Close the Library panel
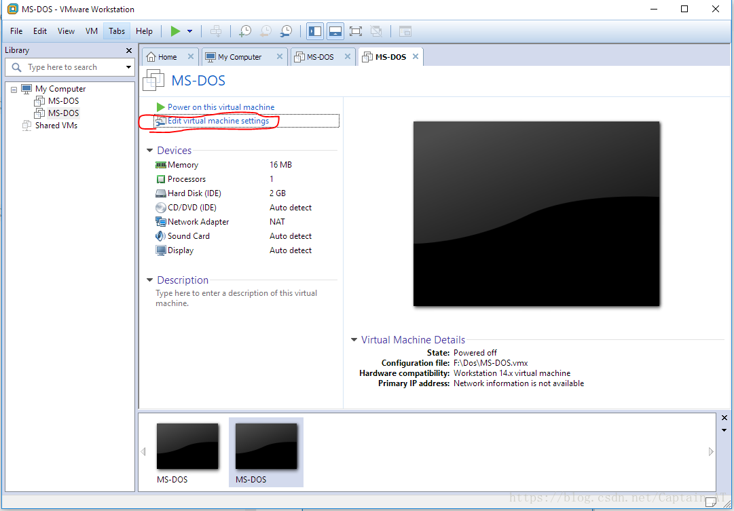734x511 pixels. coord(129,50)
